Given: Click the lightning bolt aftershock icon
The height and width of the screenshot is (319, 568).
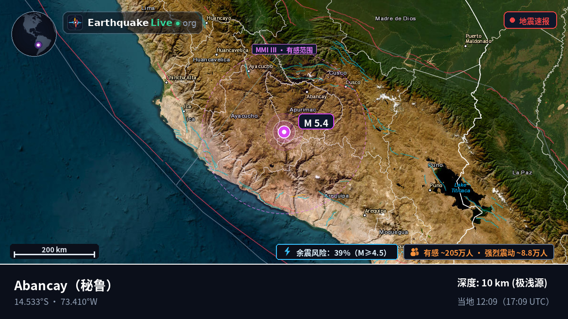Looking at the screenshot, I should [287, 252].
